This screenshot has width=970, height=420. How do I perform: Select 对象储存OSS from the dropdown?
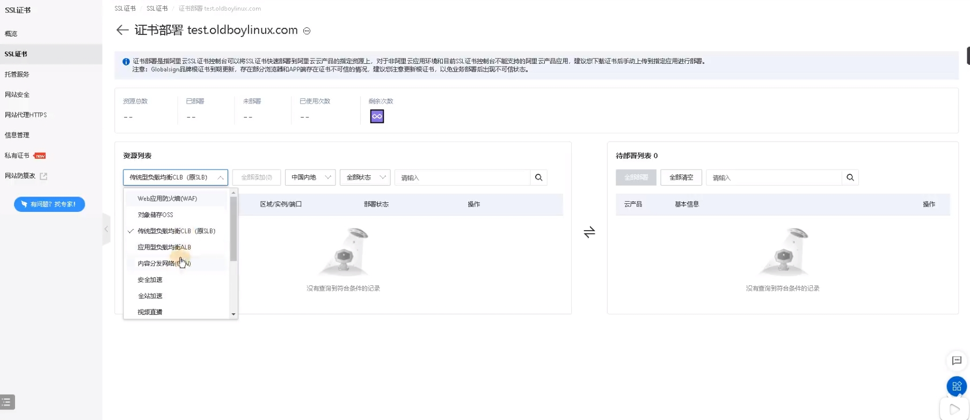pyautogui.click(x=176, y=215)
